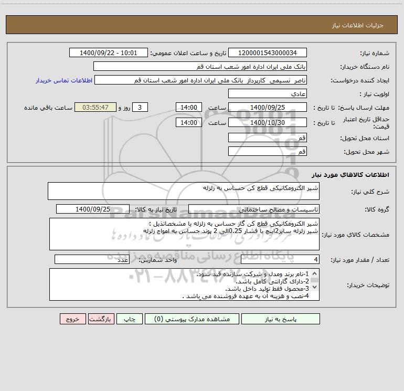
Task: Click unit of measure field عدد
Action: (92, 259)
